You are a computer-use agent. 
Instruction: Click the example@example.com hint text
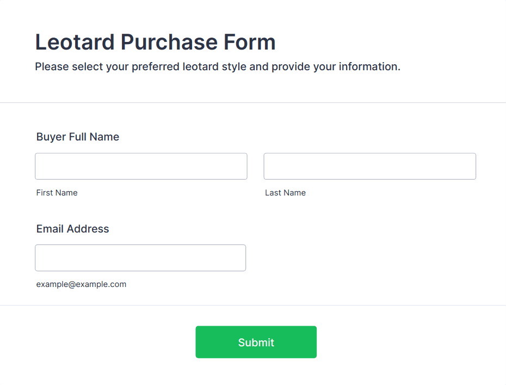tap(81, 284)
